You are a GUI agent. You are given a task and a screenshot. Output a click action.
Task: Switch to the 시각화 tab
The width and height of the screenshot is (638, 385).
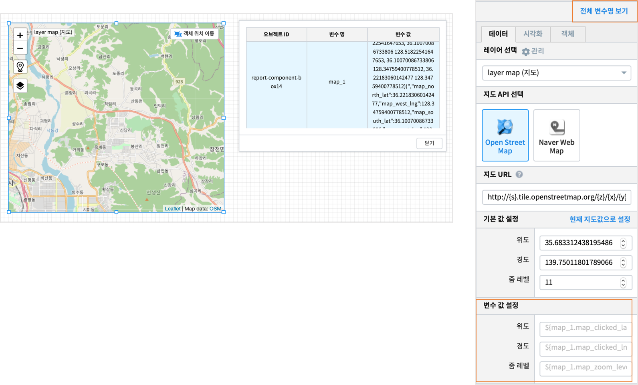(x=533, y=34)
